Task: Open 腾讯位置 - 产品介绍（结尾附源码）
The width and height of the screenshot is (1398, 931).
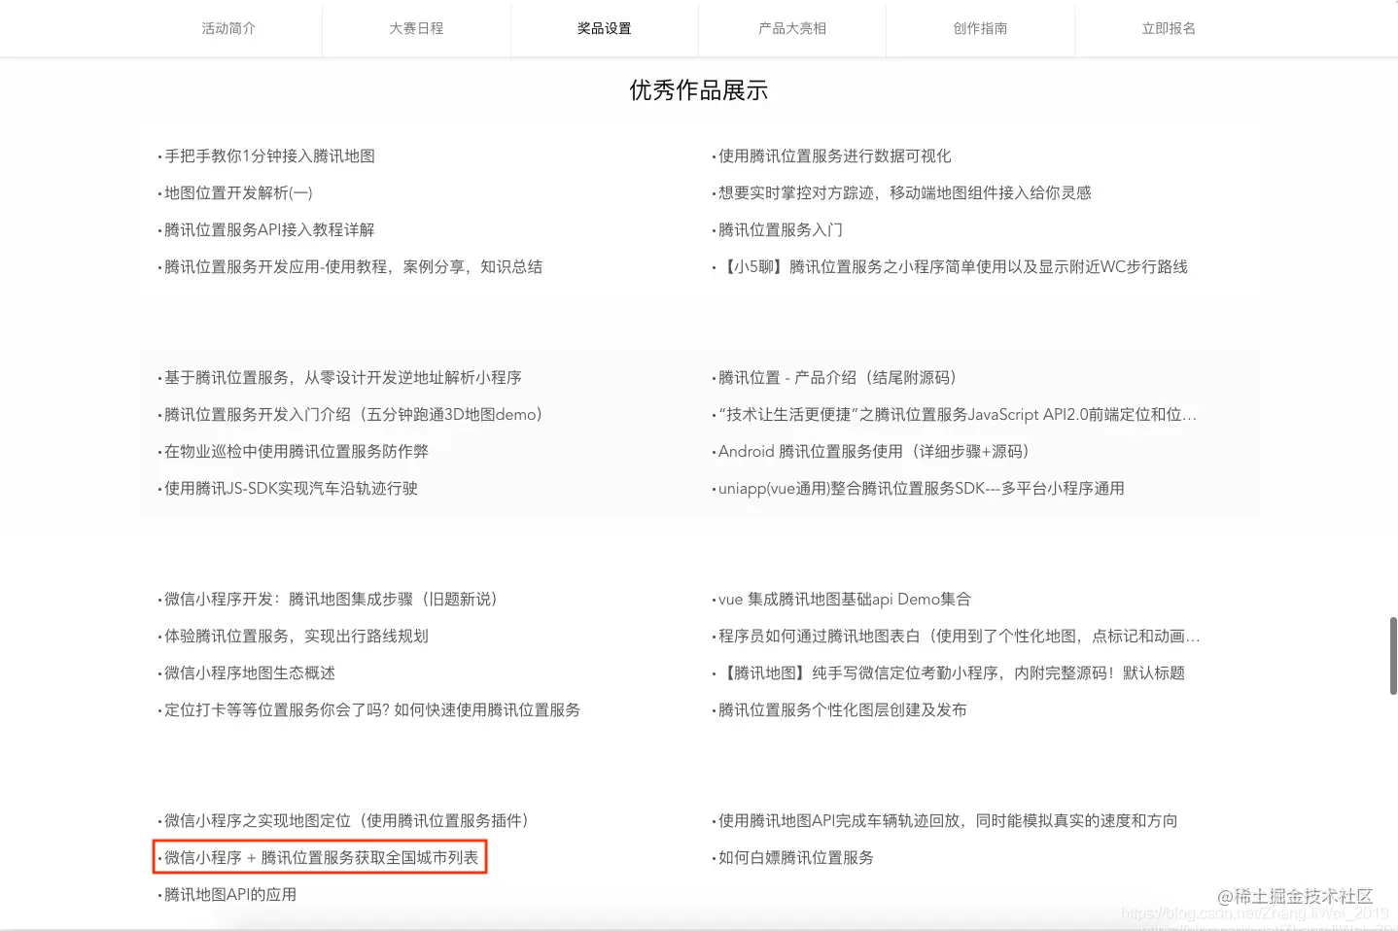Action: [836, 377]
